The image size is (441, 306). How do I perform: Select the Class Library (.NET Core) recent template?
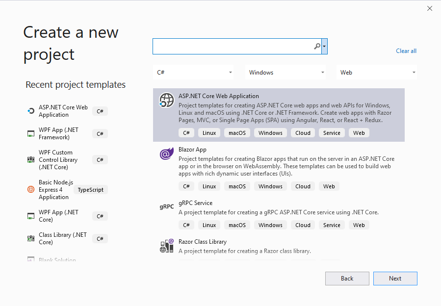[61, 238]
